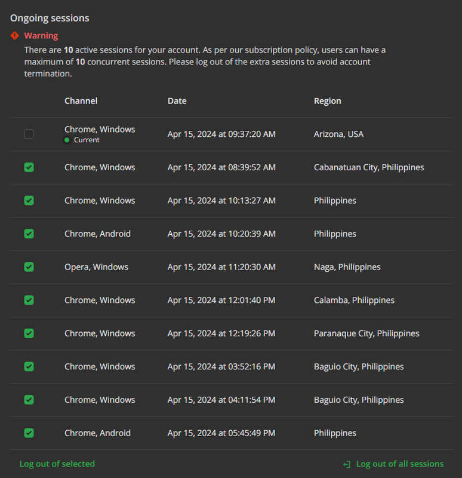Click date Apr 15, 2024 at 05:45:49 PM
The width and height of the screenshot is (462, 478).
click(x=221, y=433)
